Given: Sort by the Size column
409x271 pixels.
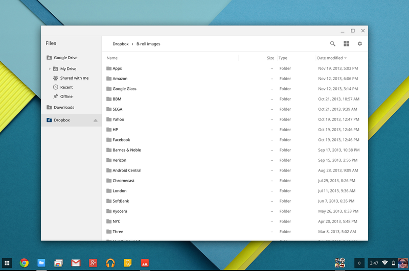Looking at the screenshot, I should (270, 58).
